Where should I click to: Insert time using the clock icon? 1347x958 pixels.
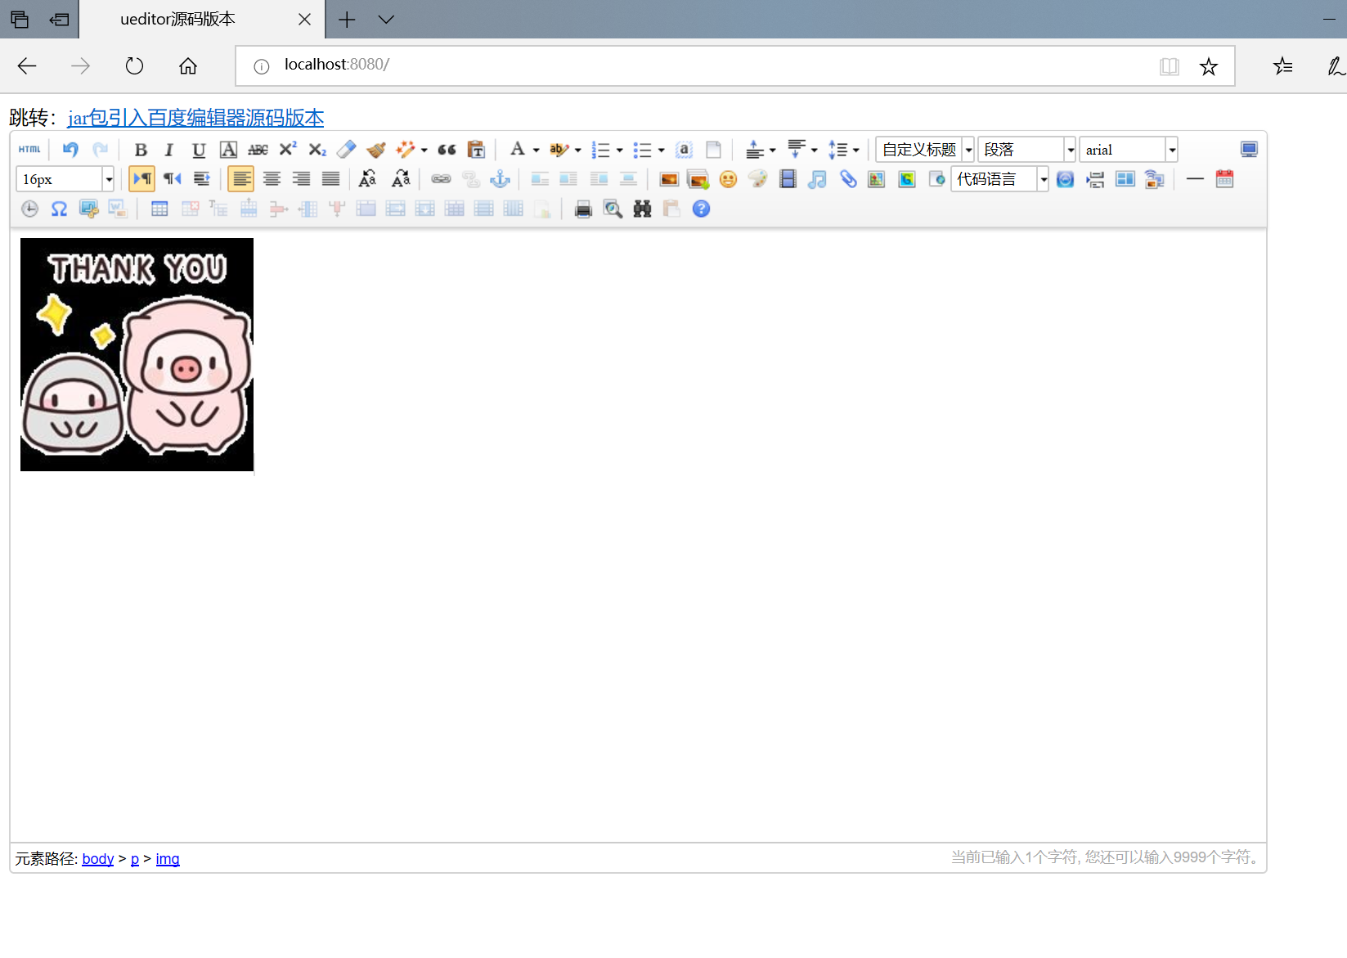pyautogui.click(x=29, y=209)
